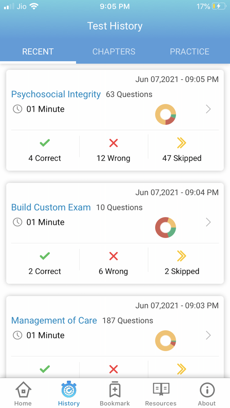
Task: Tap the red X beside 6 Wrong
Action: click(113, 256)
